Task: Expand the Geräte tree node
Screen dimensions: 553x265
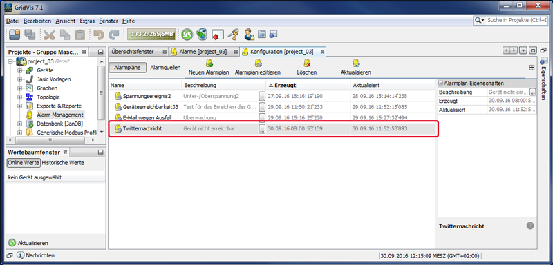Action: [19, 70]
